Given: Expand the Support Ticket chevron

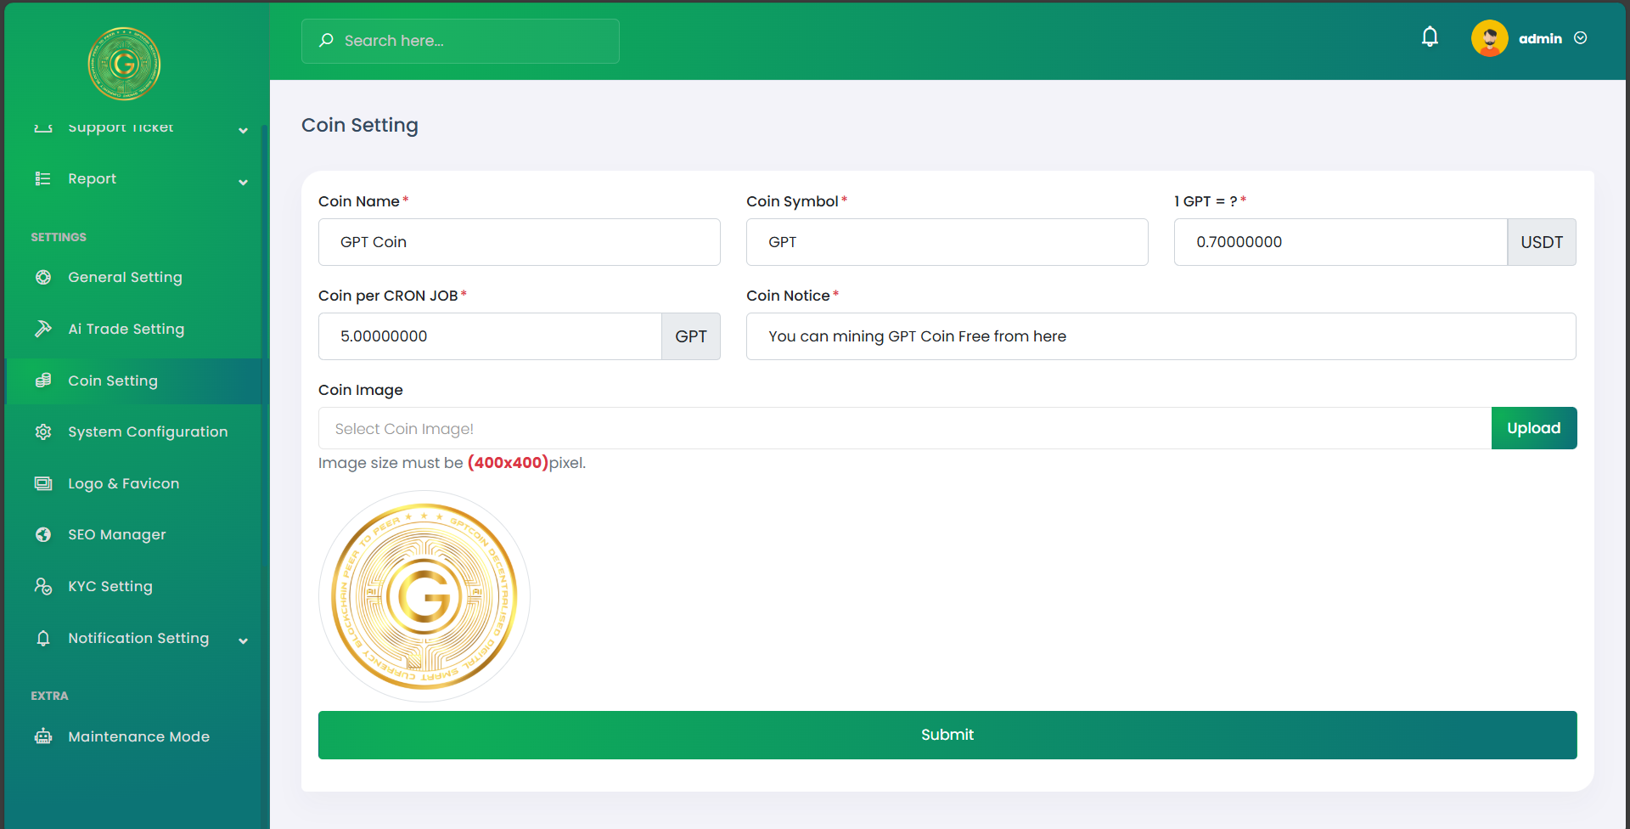Looking at the screenshot, I should (x=244, y=130).
